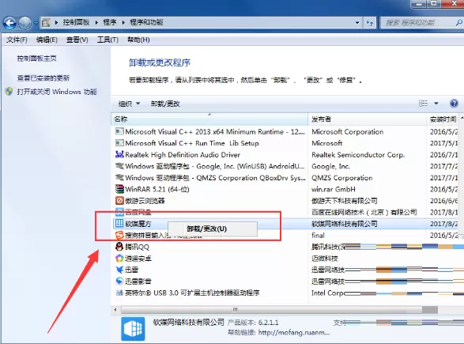Open recent pages dropdown next to Forward
This screenshot has height=344, width=464.
click(36, 23)
